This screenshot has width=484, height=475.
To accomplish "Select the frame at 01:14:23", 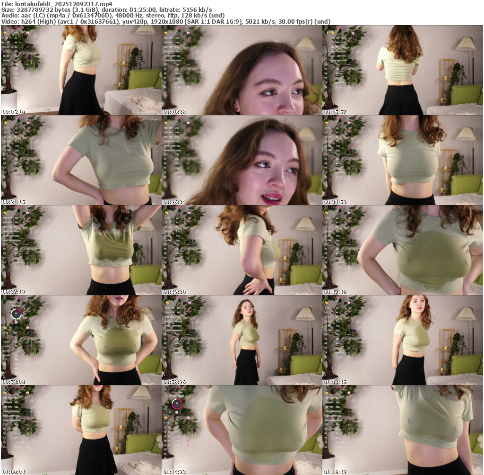I will [x=242, y=430].
